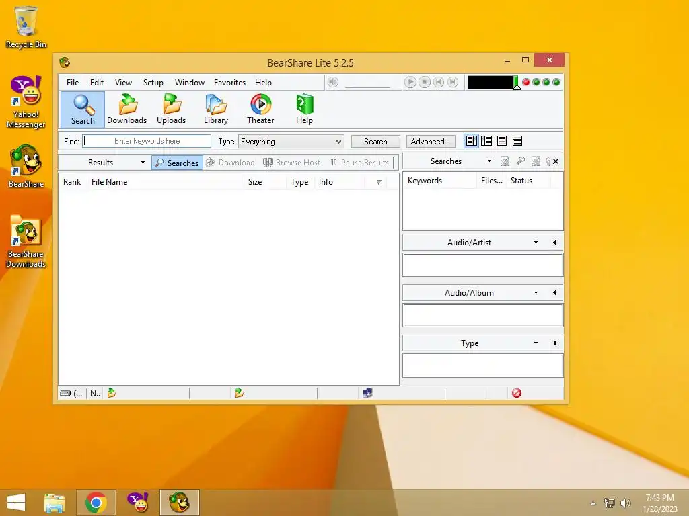
Task: Open the Search view in the toolbar
Action: (83, 110)
